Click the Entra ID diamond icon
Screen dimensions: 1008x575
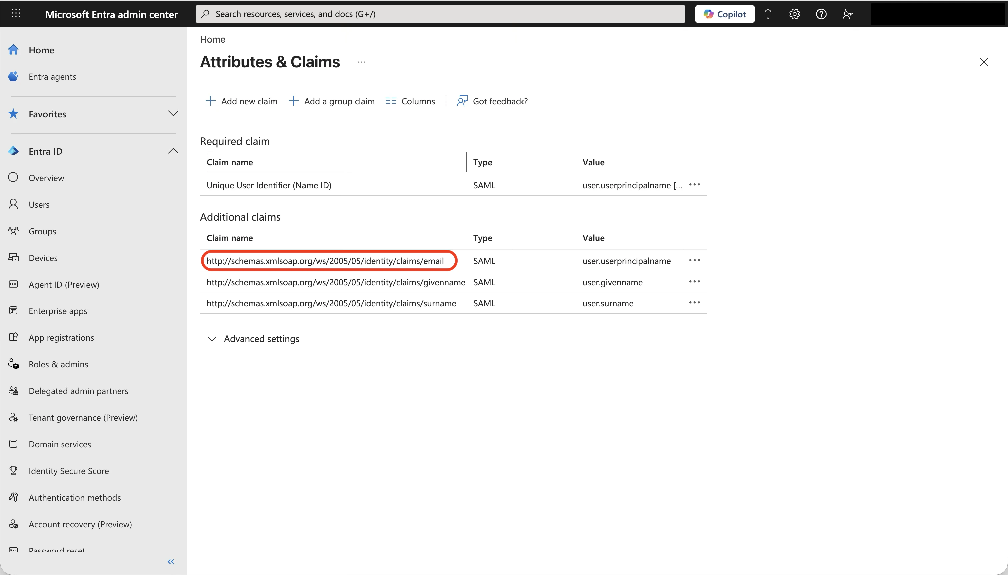[x=13, y=151]
